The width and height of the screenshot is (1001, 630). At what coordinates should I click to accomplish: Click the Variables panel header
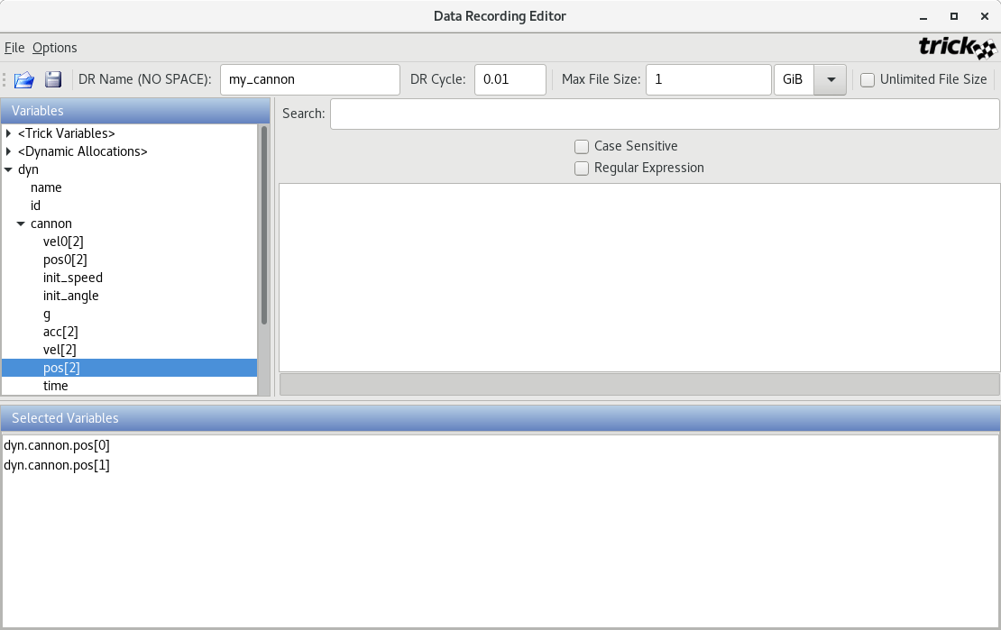tap(135, 111)
